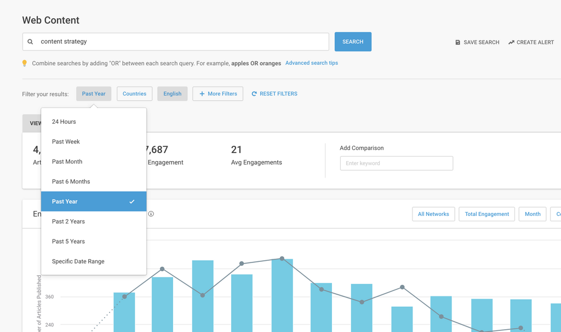The height and width of the screenshot is (332, 561).
Task: Click the magnifying glass search icon
Action: pyautogui.click(x=31, y=42)
